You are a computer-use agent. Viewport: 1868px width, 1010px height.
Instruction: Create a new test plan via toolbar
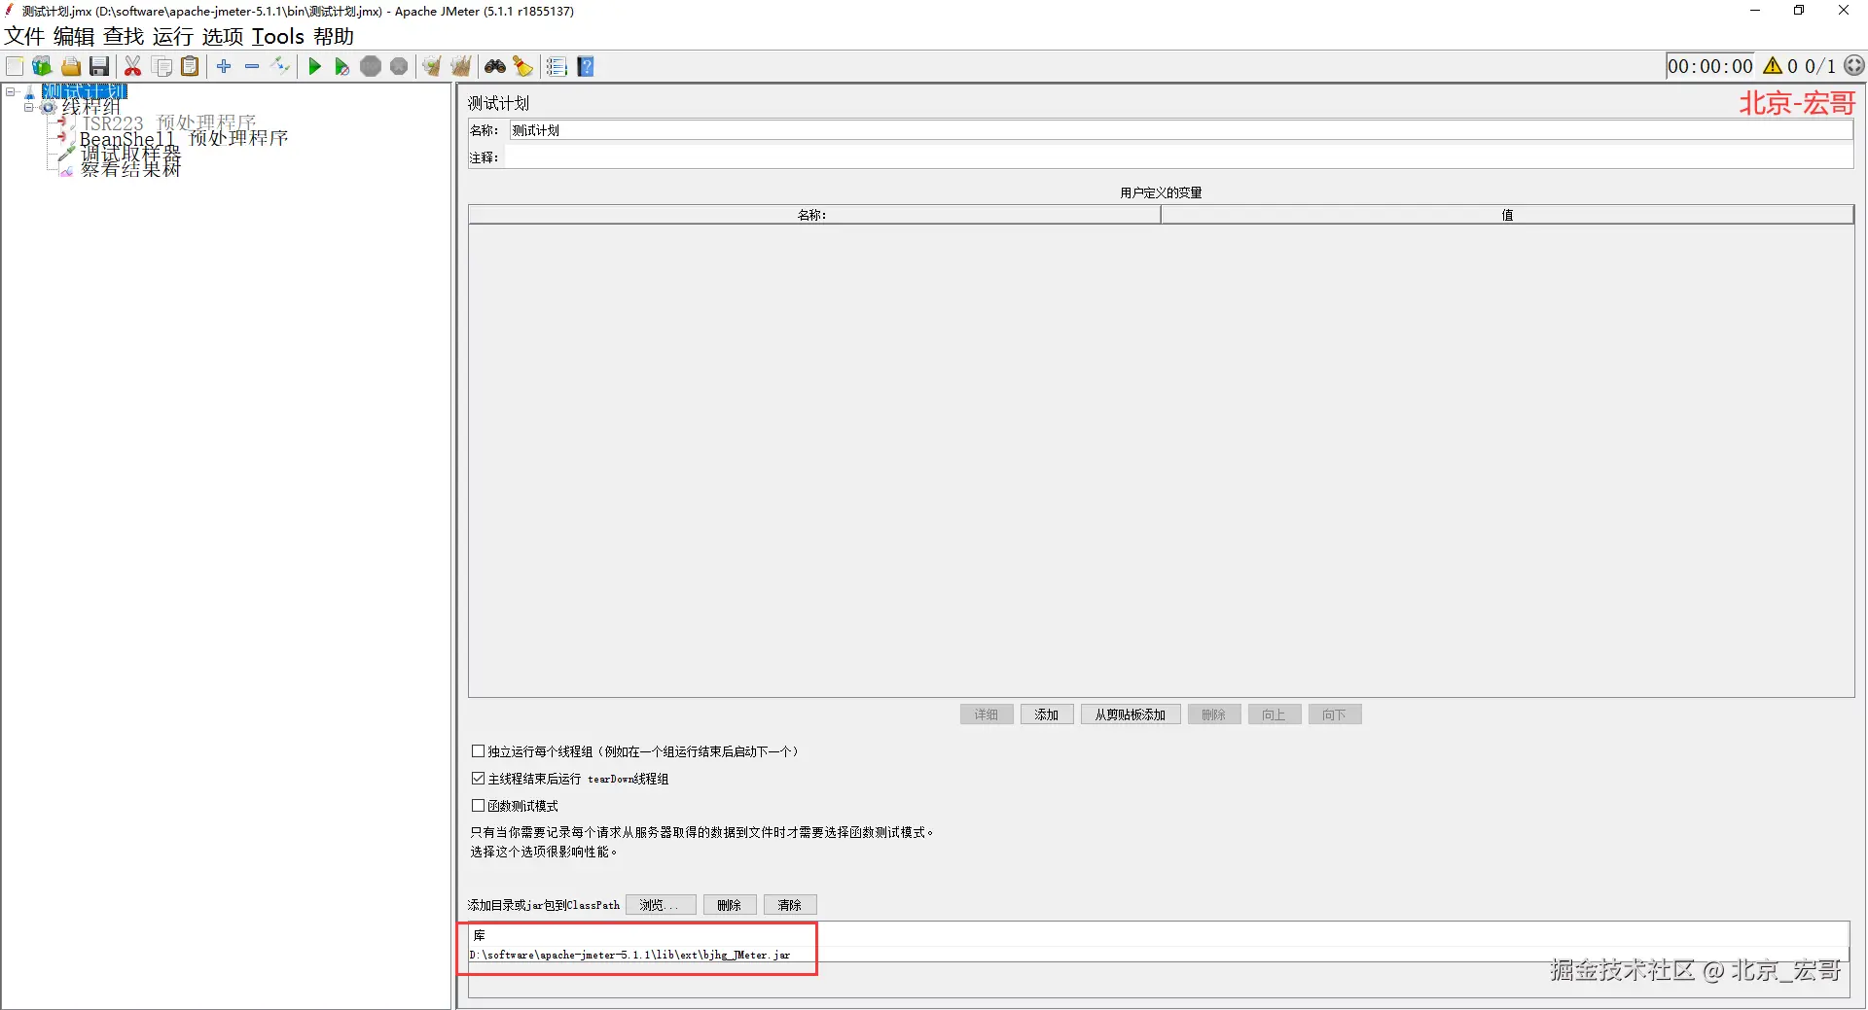click(x=15, y=66)
